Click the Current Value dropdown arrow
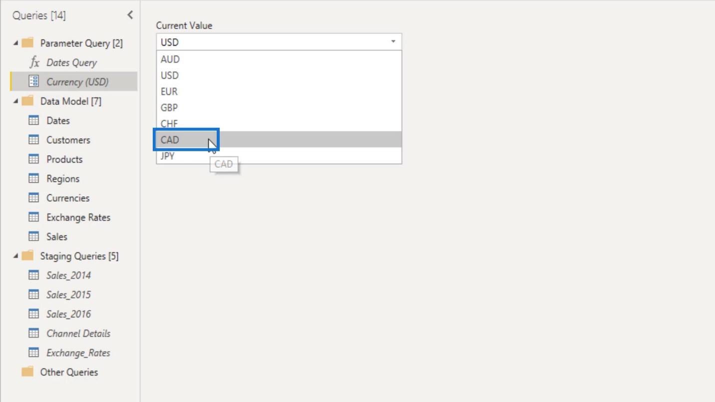715x402 pixels. [x=393, y=42]
